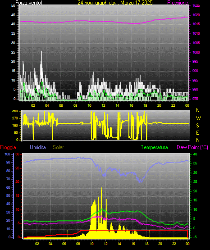
Task: Click the W wind direction letter
Action: coord(198,118)
